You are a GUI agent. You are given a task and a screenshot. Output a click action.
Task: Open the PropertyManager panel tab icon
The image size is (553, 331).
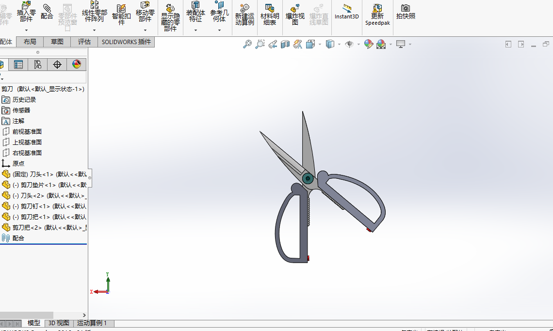(18, 64)
